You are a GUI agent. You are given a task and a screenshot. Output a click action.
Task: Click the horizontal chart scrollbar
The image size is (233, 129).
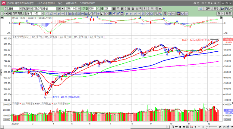[x=85, y=127]
